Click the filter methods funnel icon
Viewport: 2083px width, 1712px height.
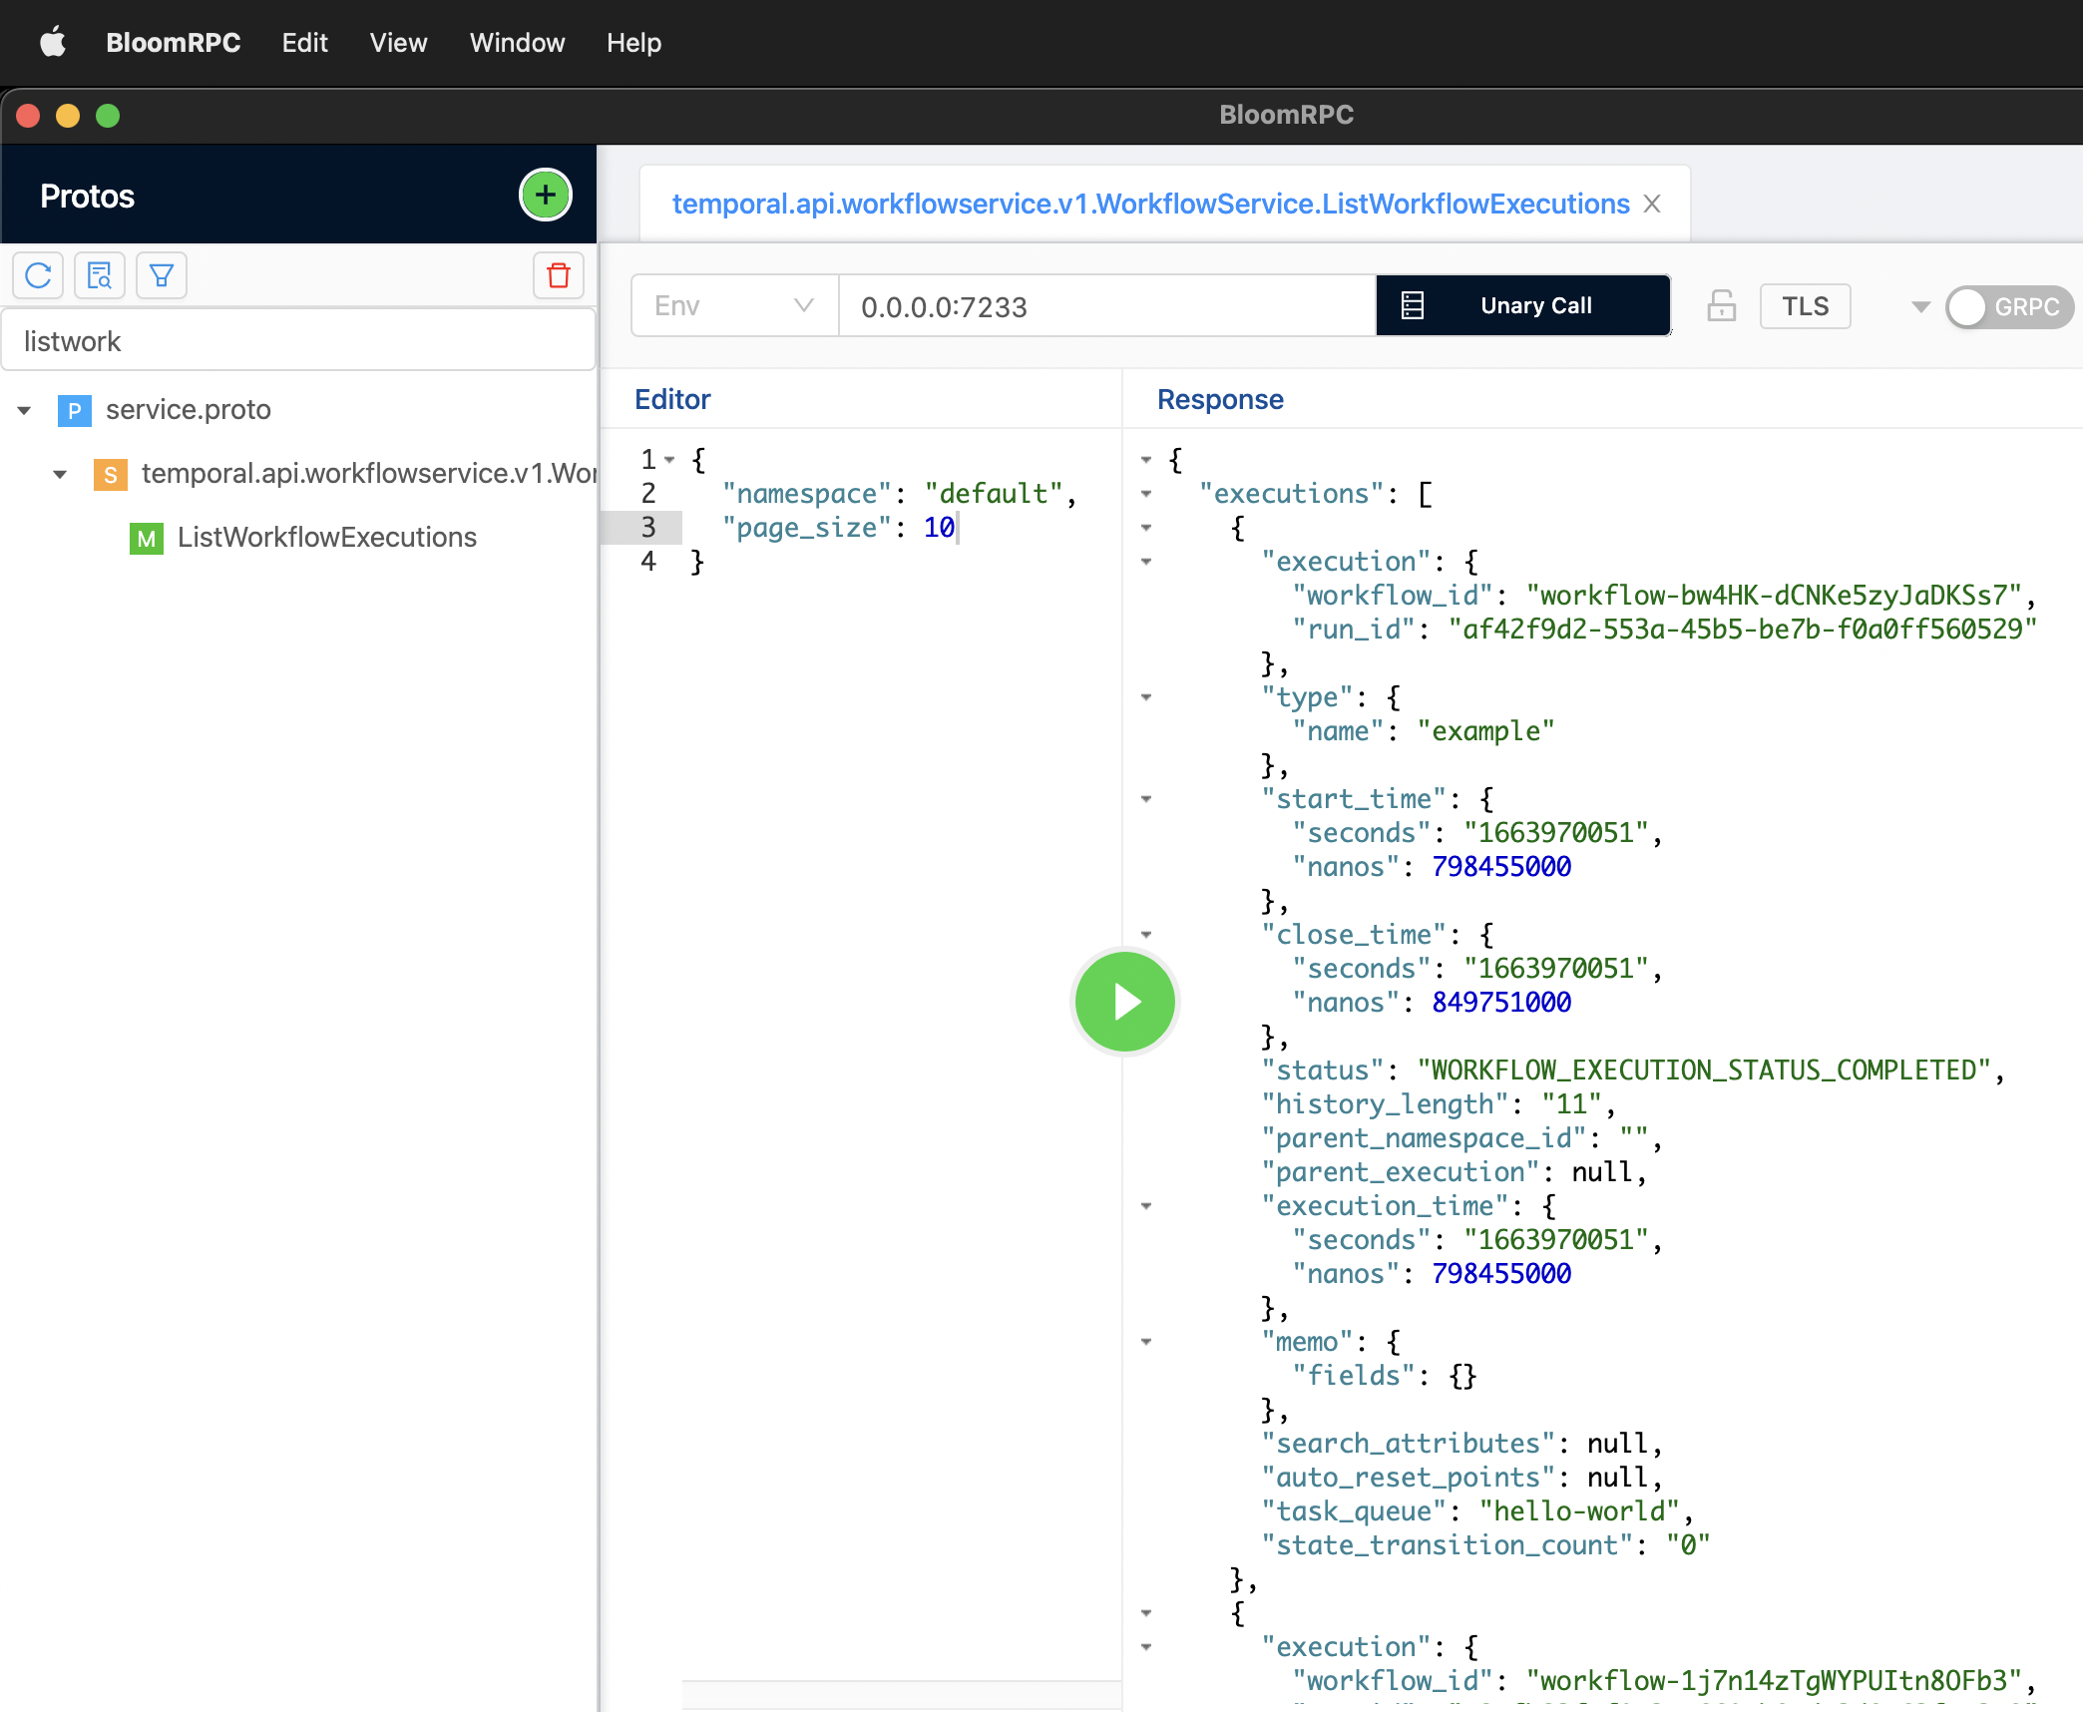[x=162, y=275]
